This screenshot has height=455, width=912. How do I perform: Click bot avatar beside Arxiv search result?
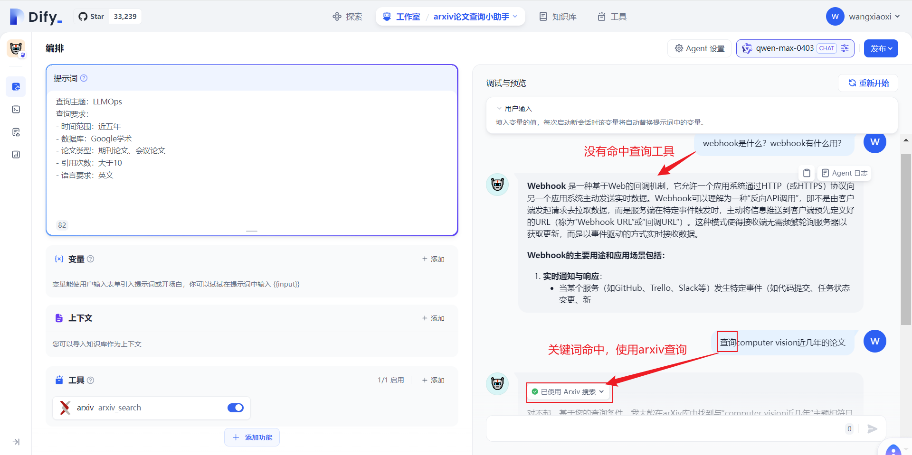[497, 383]
